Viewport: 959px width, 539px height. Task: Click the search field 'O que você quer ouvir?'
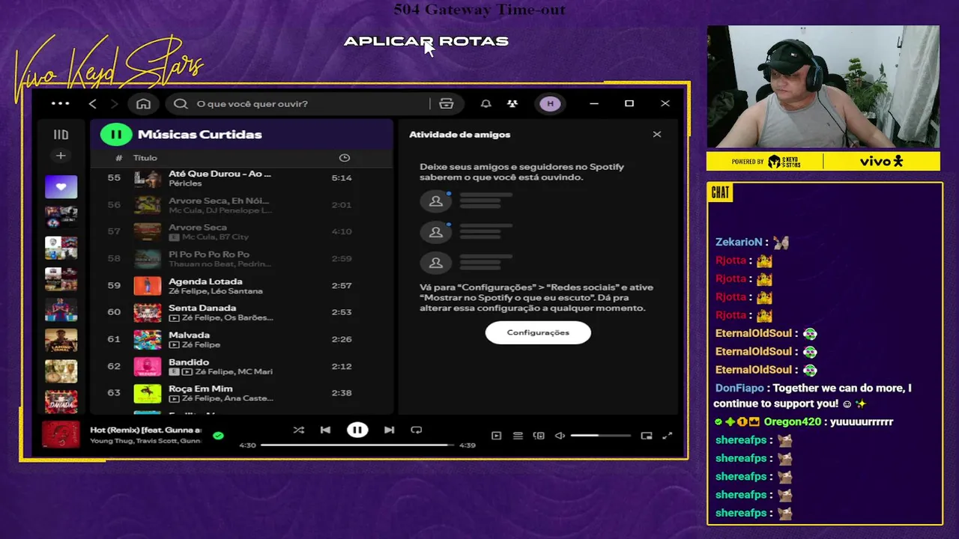pyautogui.click(x=300, y=104)
